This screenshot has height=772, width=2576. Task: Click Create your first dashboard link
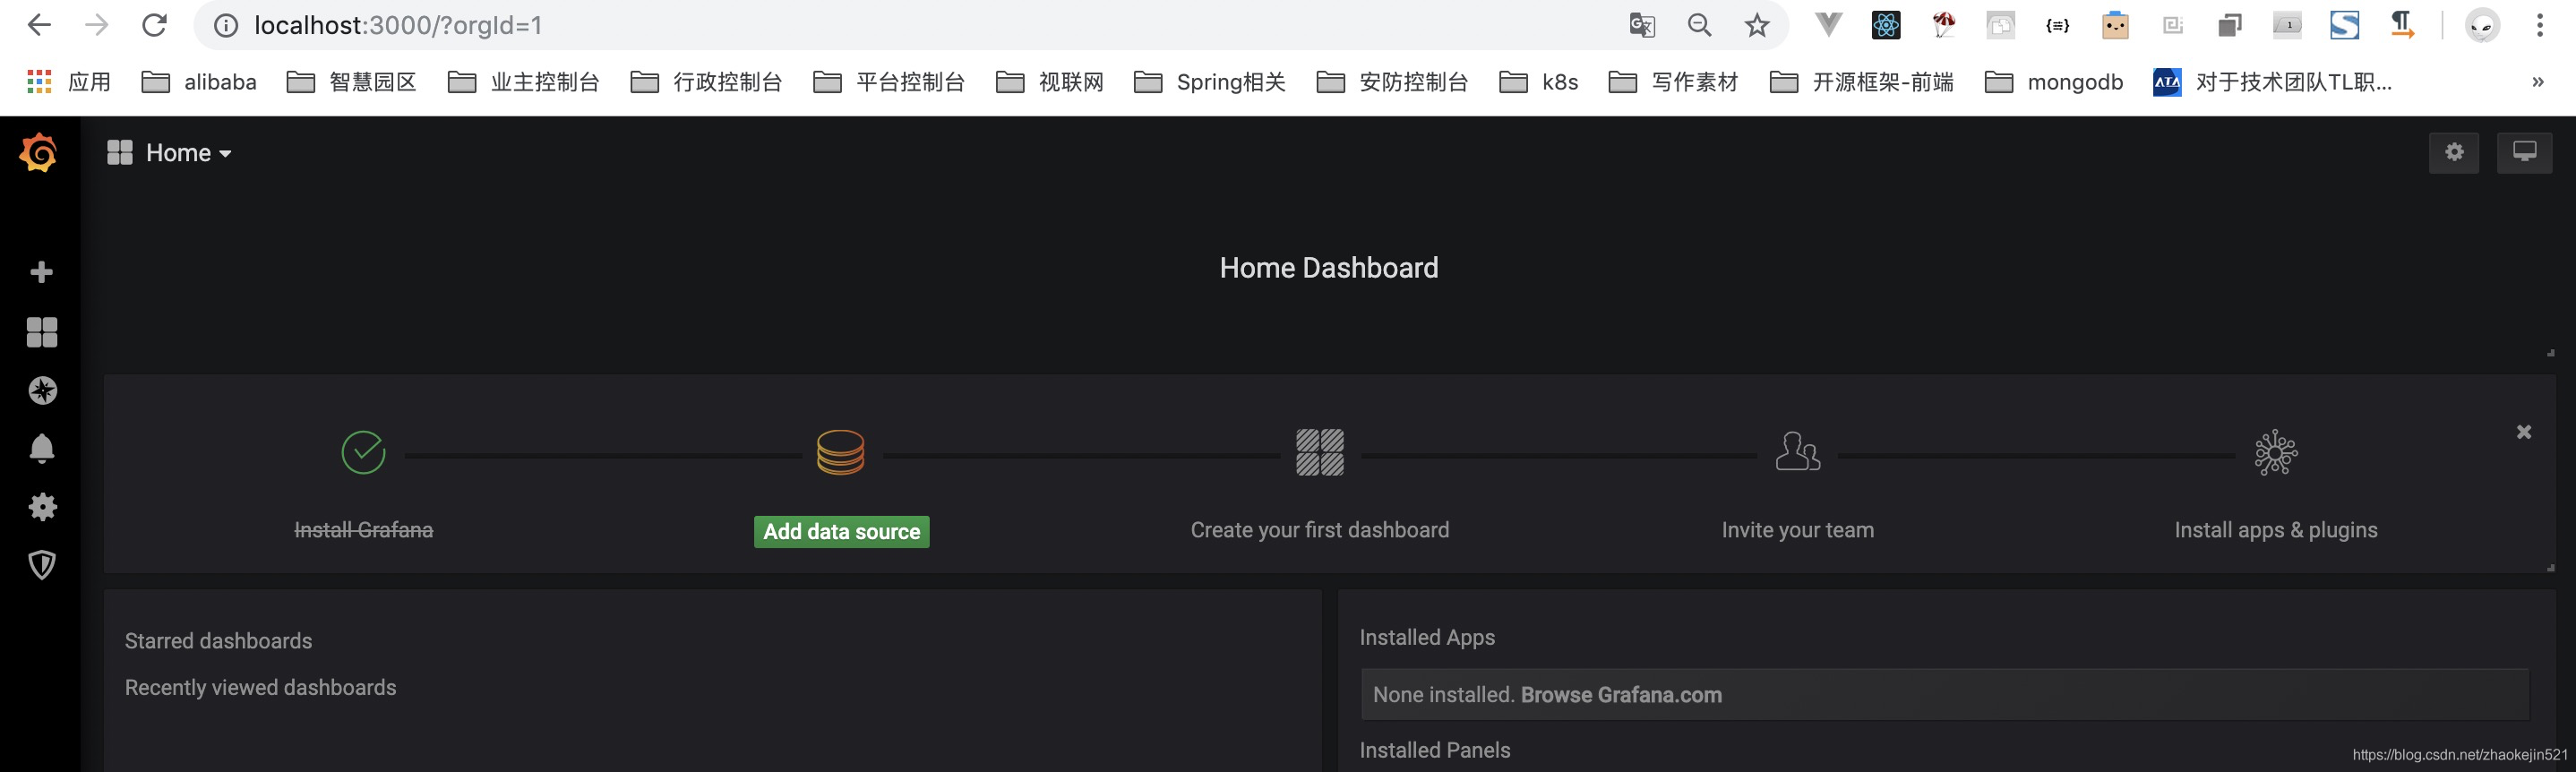point(1319,530)
